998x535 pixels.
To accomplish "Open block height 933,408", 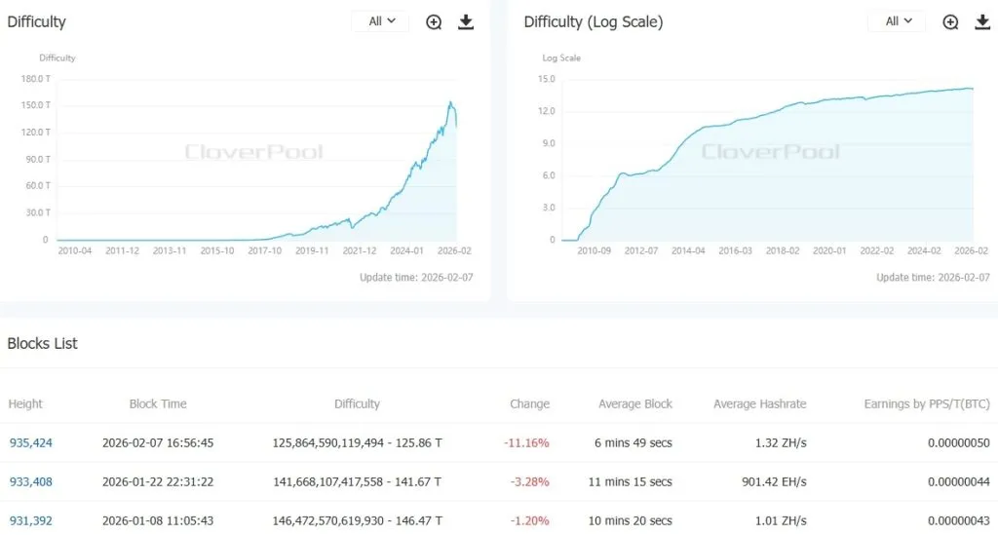I will pos(31,481).
